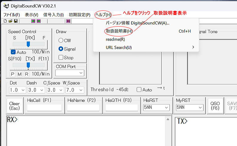Click the purple question mark help icon

tap(68, 21)
